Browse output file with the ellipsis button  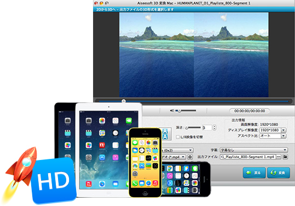[x=279, y=157]
